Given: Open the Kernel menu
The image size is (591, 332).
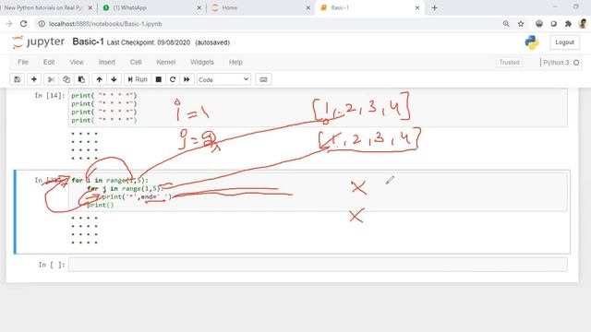Looking at the screenshot, I should 166,62.
